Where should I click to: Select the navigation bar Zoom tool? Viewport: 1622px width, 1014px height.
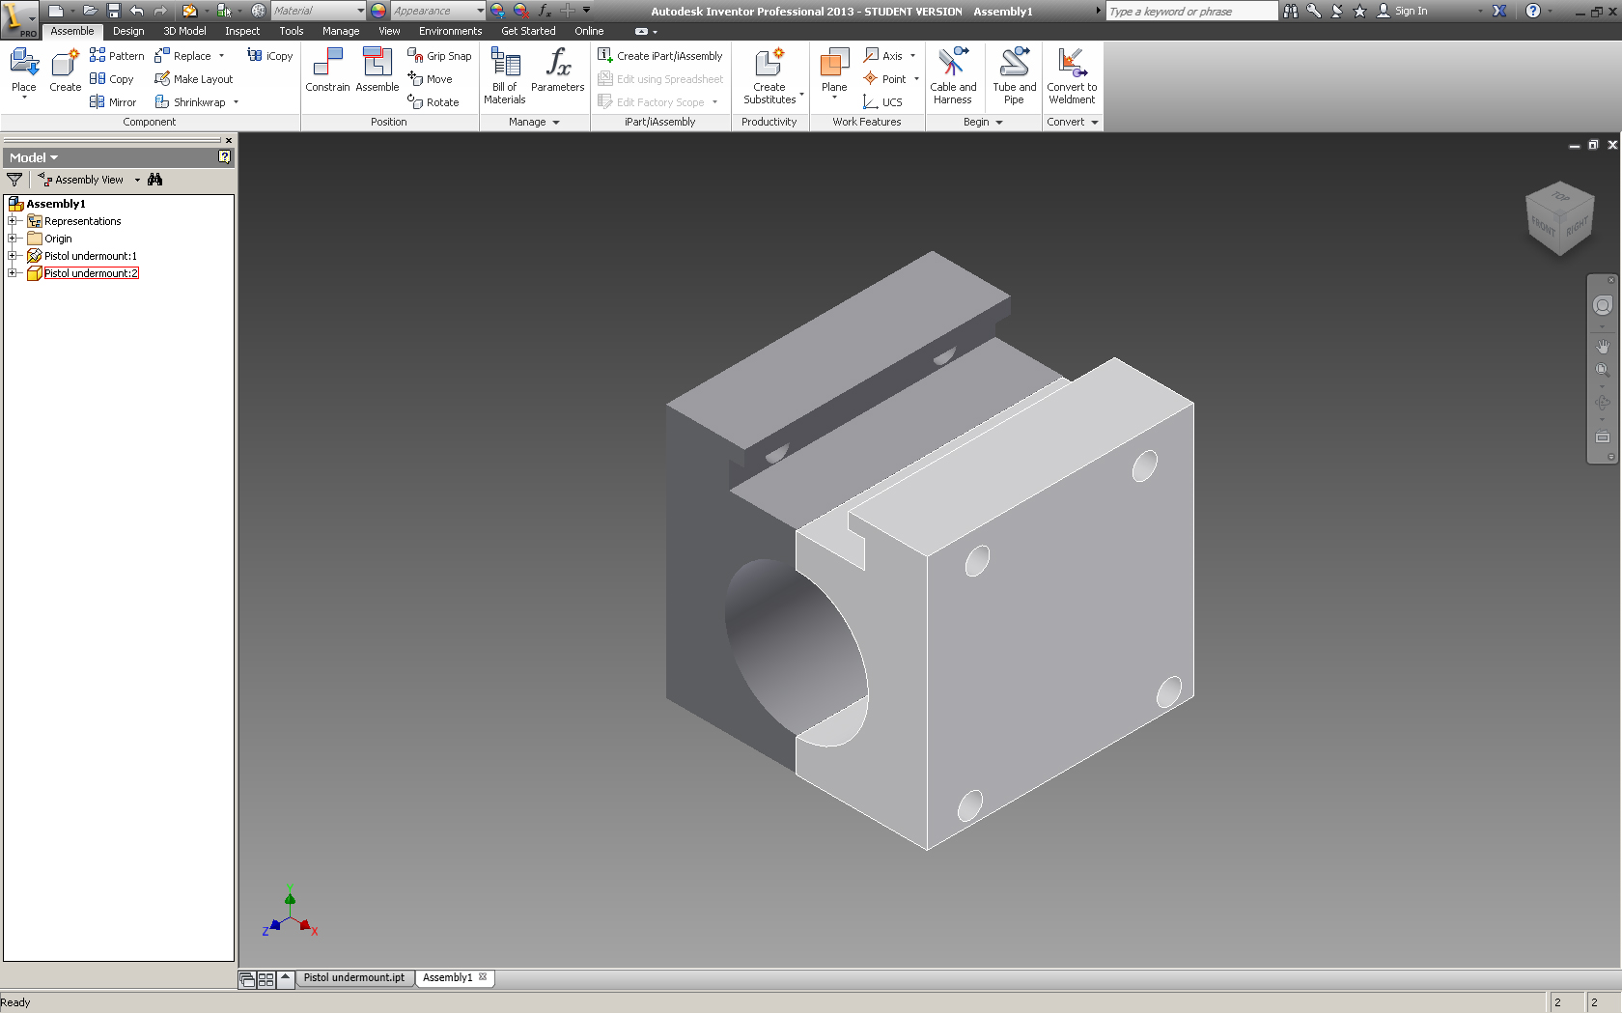tap(1603, 371)
